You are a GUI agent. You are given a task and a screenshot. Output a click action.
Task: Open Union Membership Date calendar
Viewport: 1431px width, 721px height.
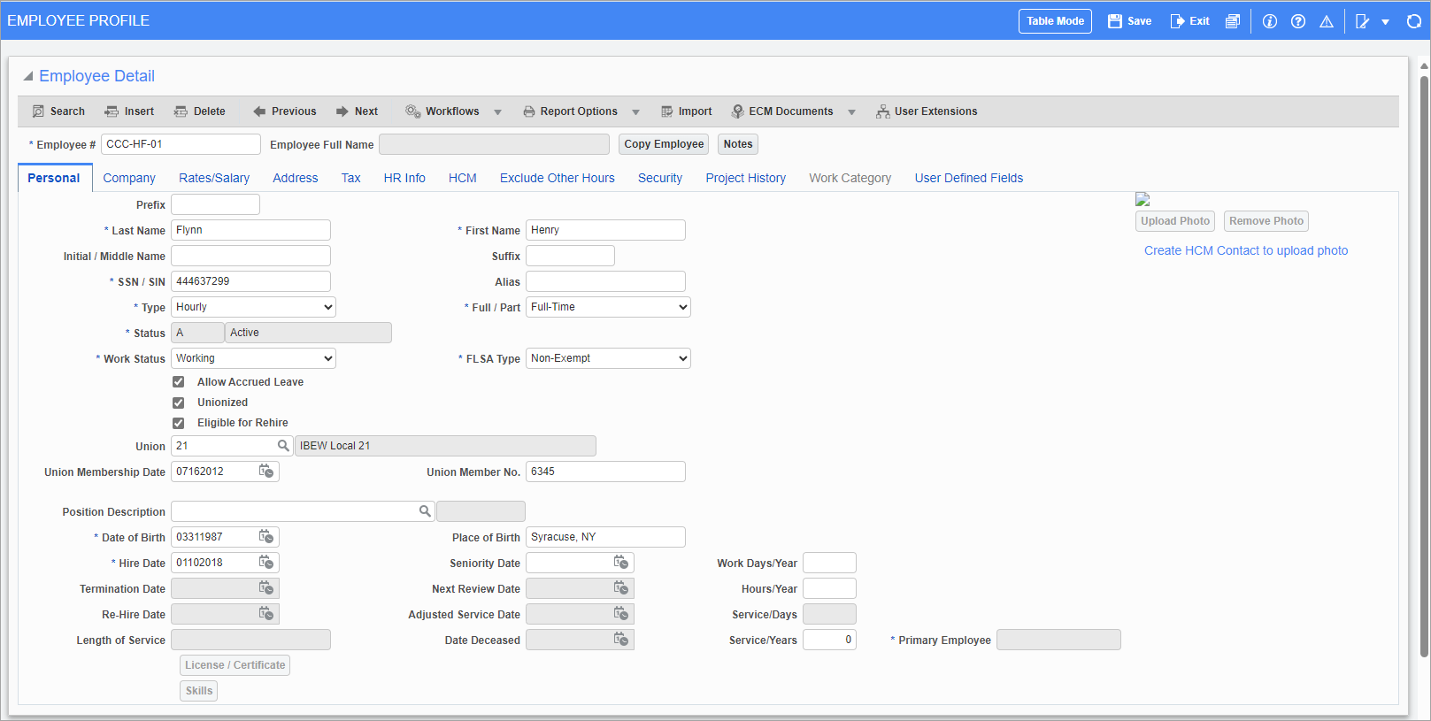tap(265, 472)
